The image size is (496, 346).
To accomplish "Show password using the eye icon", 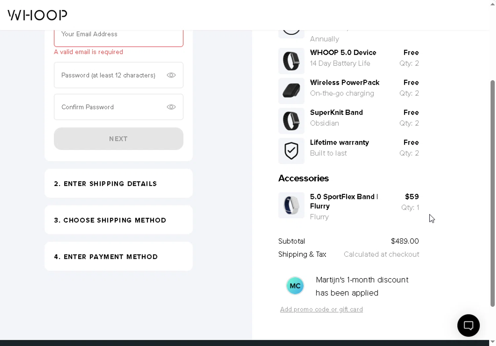I will [171, 75].
